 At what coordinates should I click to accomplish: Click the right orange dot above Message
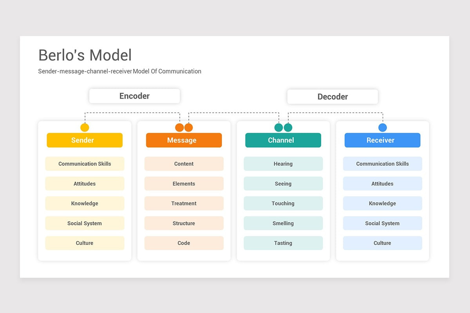(188, 128)
